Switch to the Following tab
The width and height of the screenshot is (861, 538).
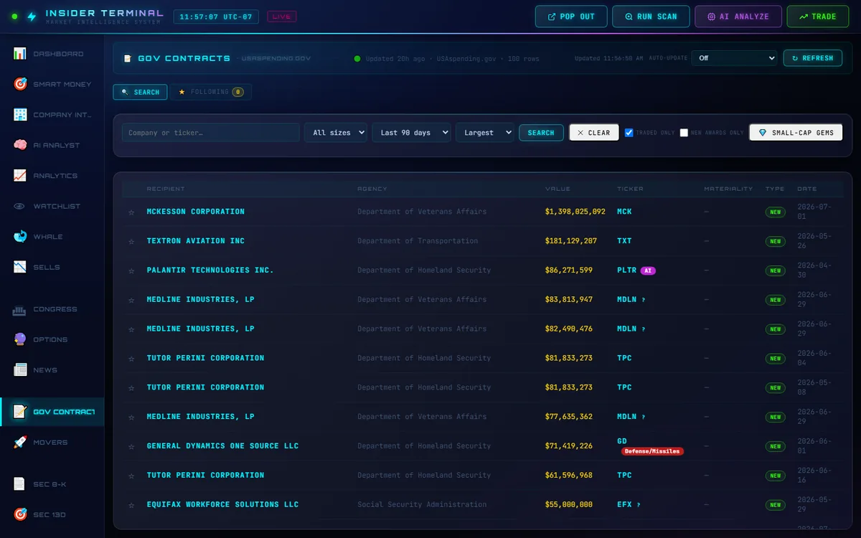pyautogui.click(x=211, y=92)
